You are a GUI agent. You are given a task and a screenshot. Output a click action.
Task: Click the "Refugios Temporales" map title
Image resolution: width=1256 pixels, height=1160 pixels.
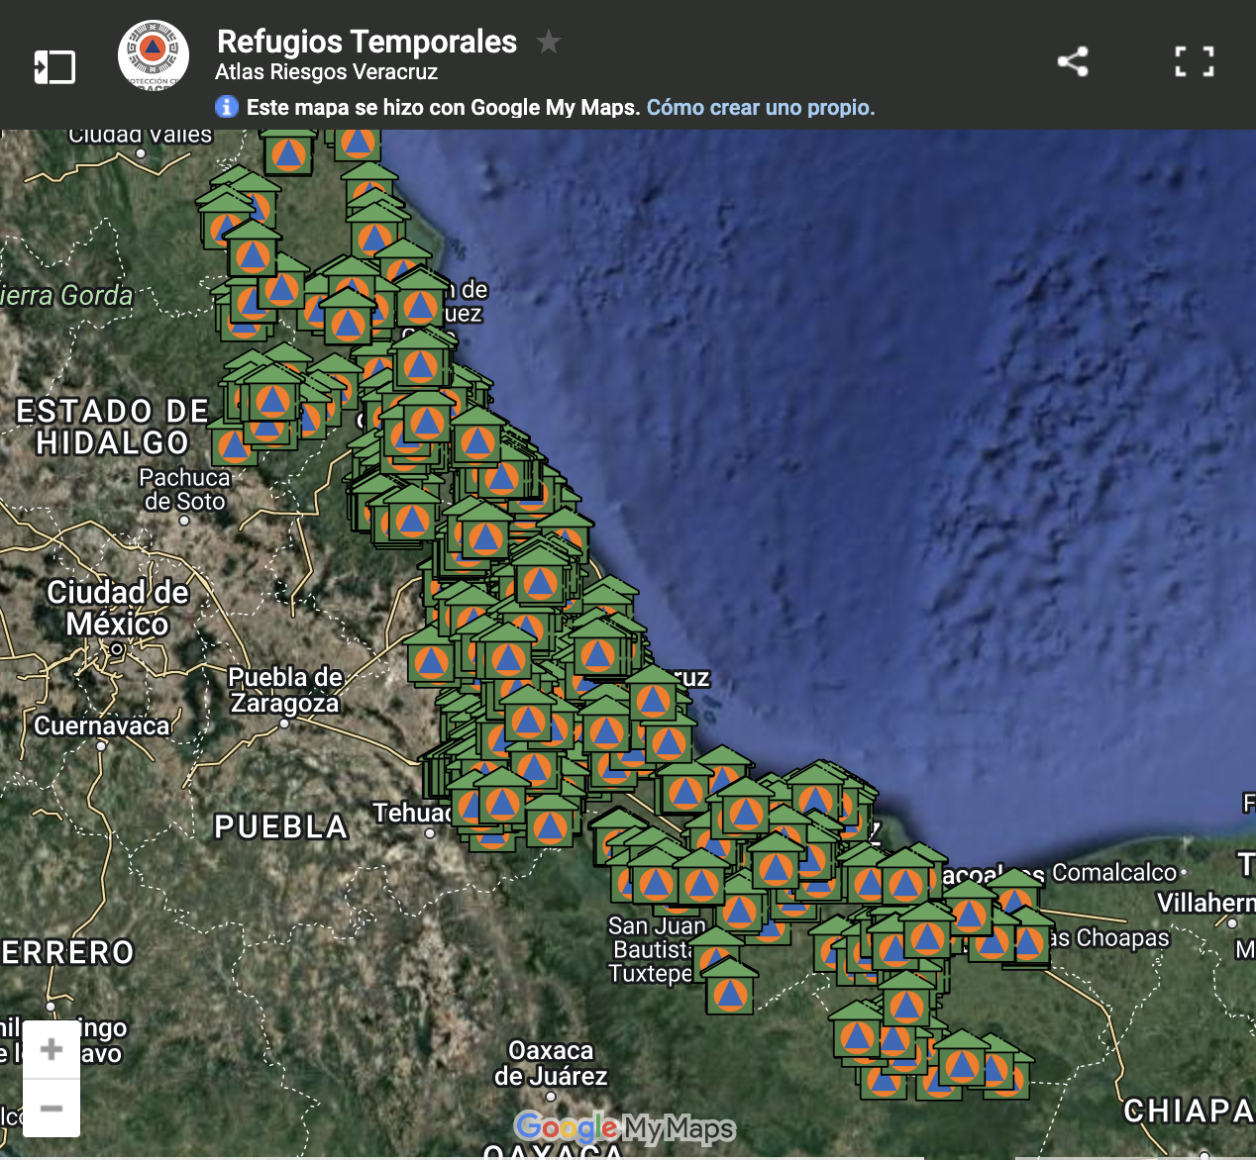(366, 42)
